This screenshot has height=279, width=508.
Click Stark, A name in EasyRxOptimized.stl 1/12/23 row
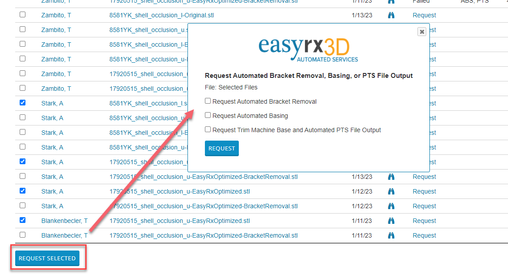[x=52, y=191]
